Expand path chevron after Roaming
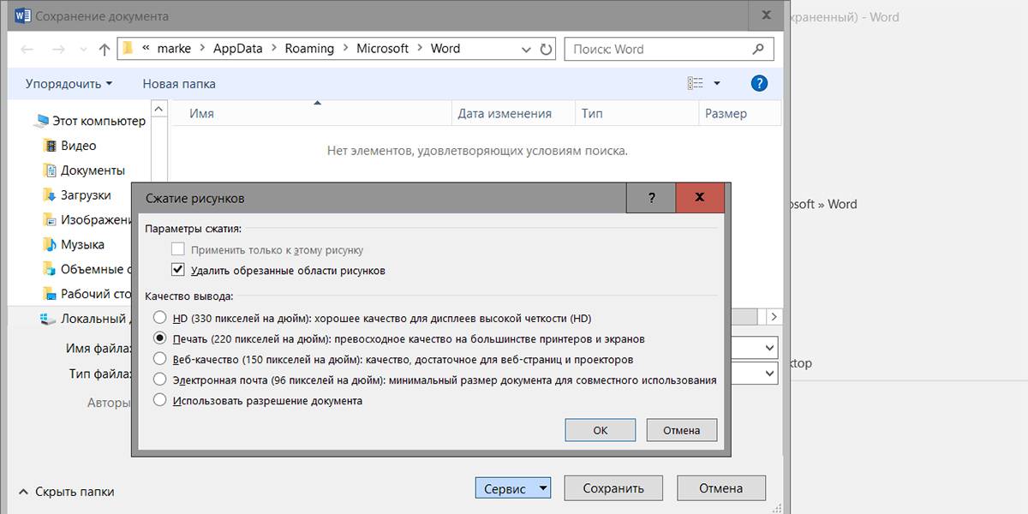1028x514 pixels. [x=345, y=49]
